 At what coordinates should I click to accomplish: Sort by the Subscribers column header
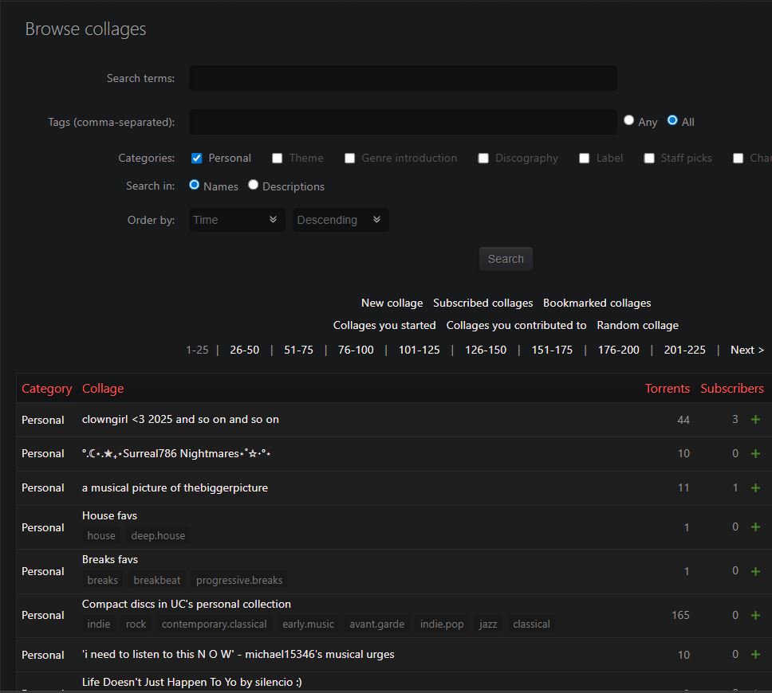tap(732, 389)
